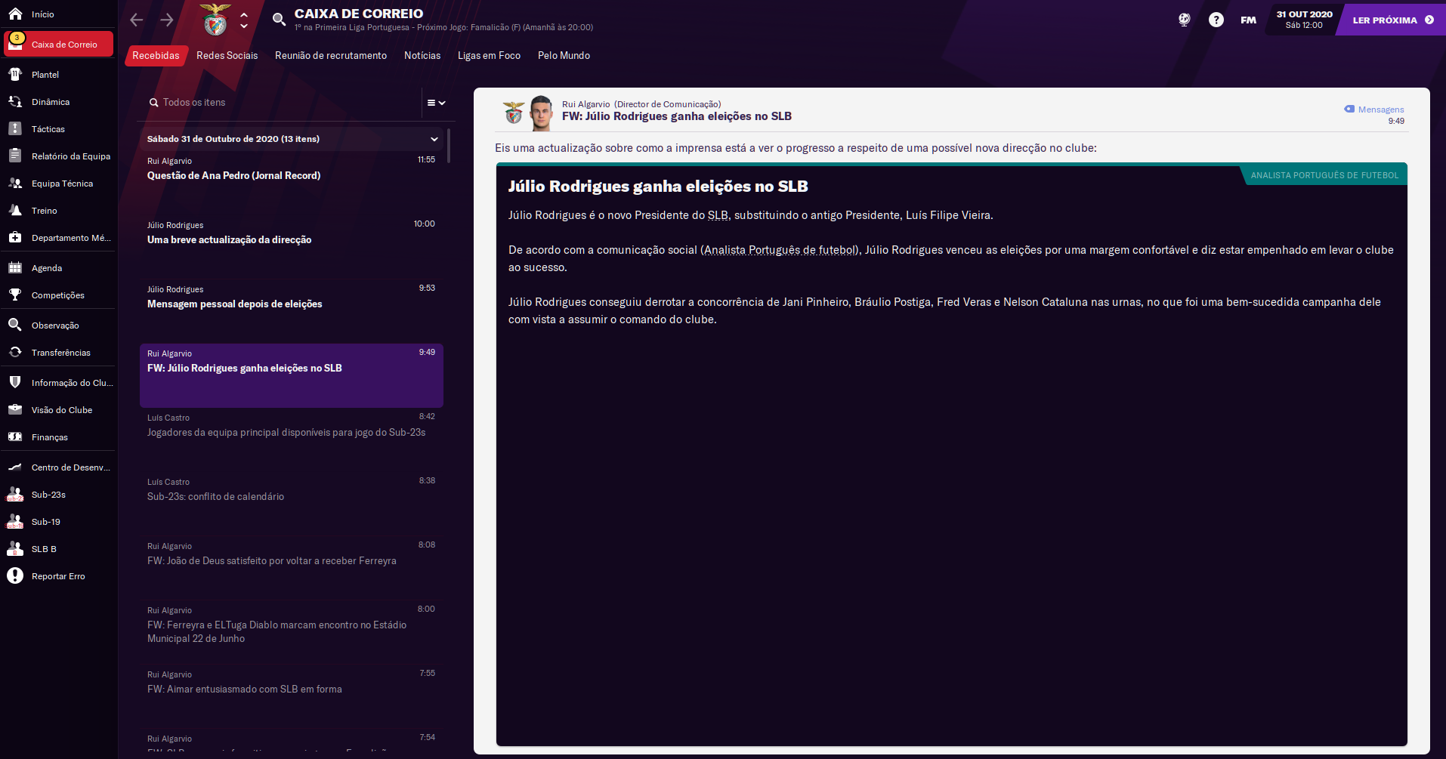Click the help question mark icon
The image size is (1446, 759).
coord(1216,20)
